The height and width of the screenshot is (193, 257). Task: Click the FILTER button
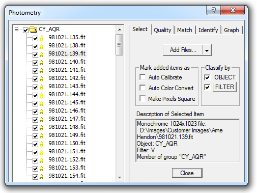[x=224, y=87]
